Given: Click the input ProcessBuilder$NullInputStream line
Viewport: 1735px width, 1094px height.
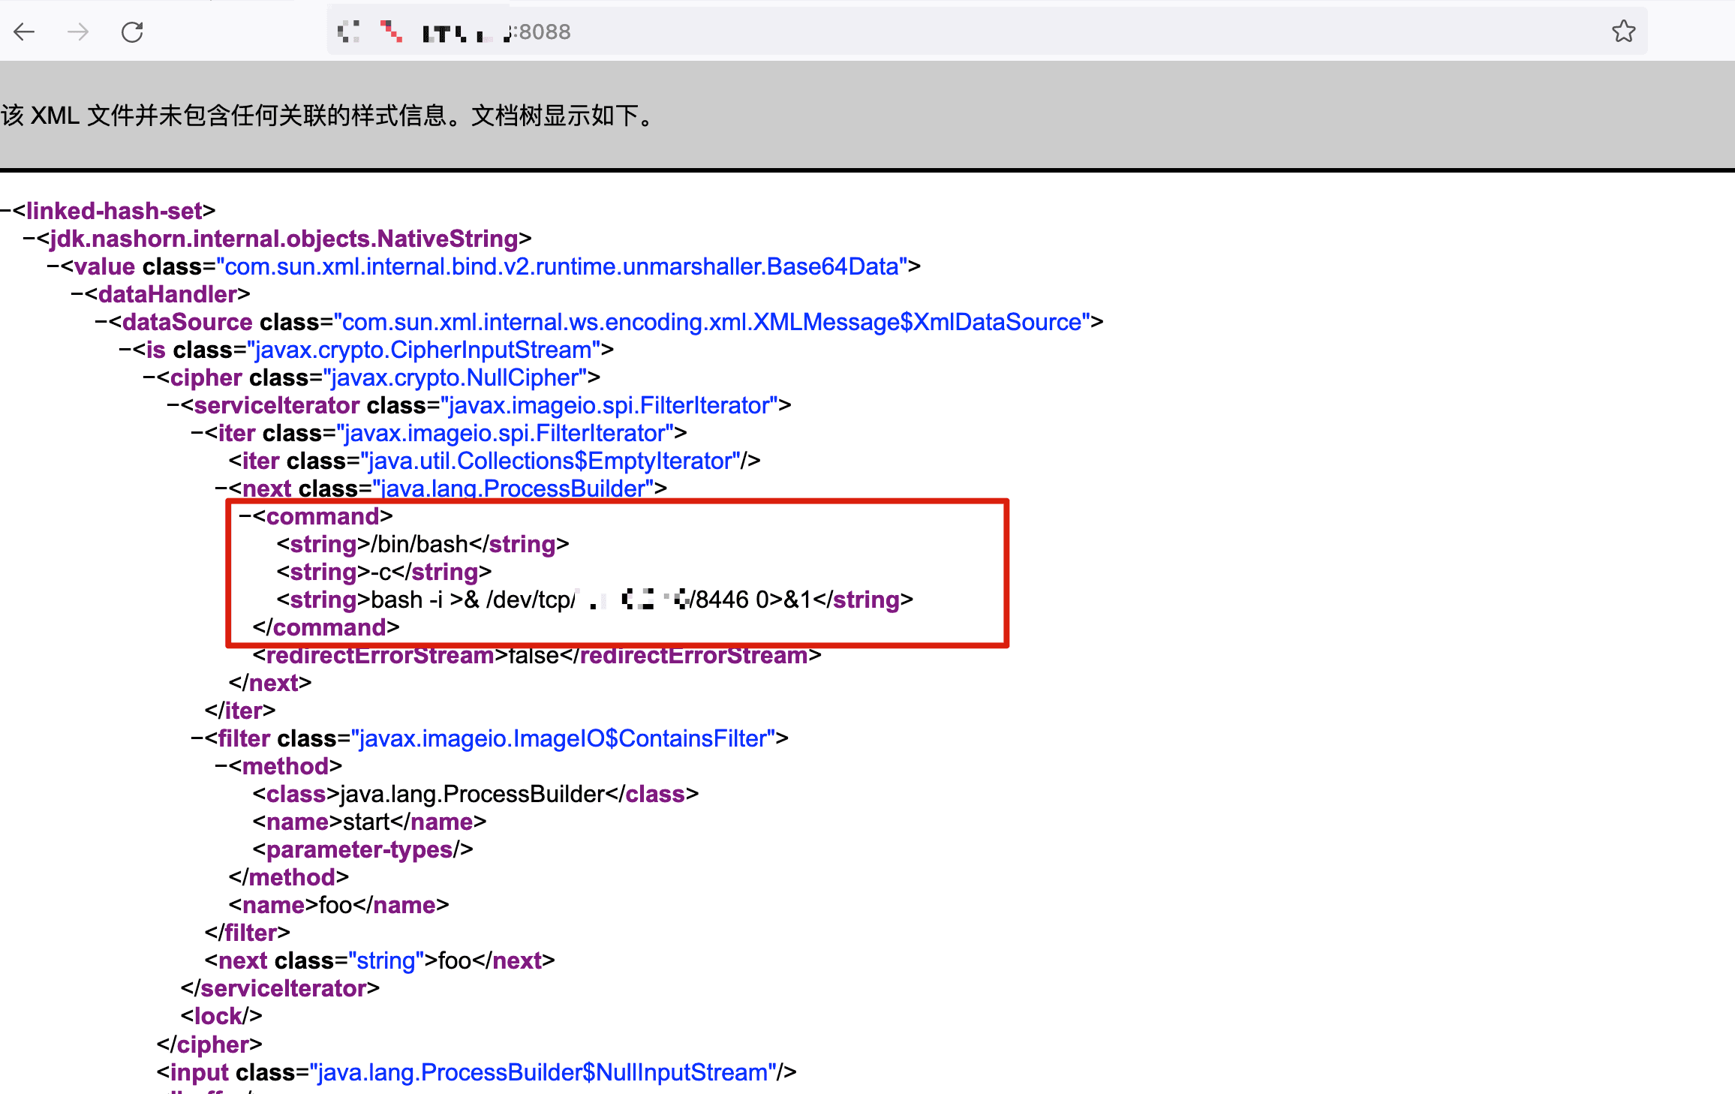Looking at the screenshot, I should point(477,1072).
